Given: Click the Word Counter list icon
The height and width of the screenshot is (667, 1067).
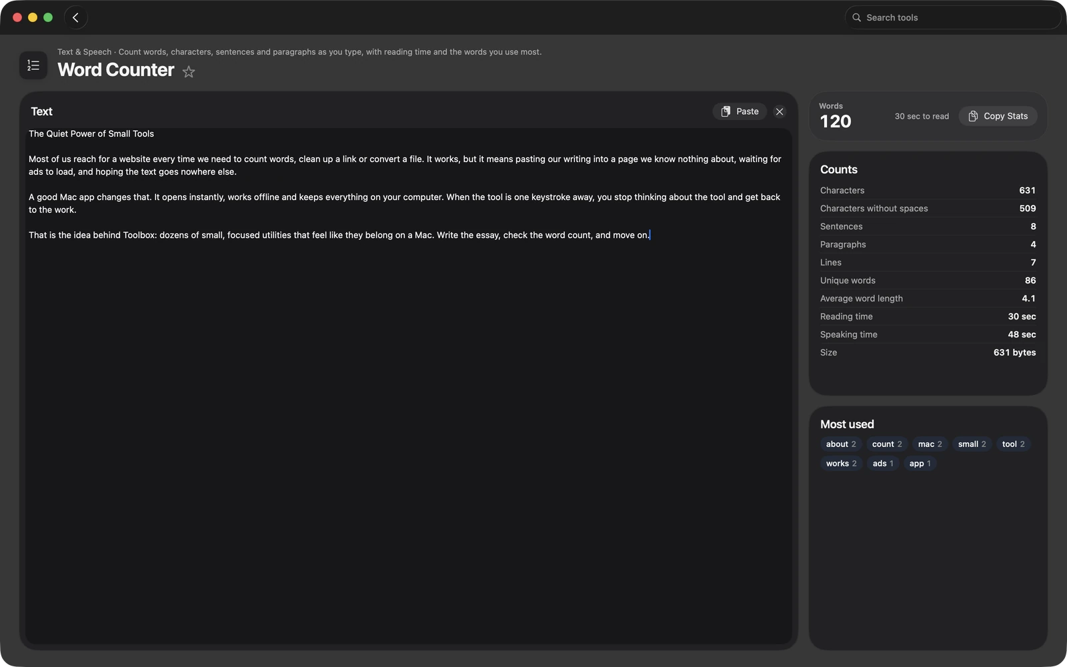Looking at the screenshot, I should pyautogui.click(x=33, y=65).
